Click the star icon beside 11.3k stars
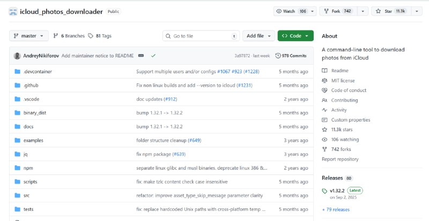Screen dimensions: 429x221 324,129
